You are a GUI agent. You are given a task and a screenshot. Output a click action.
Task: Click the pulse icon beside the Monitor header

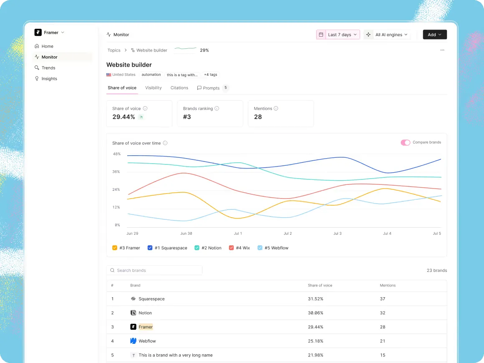pyautogui.click(x=108, y=35)
